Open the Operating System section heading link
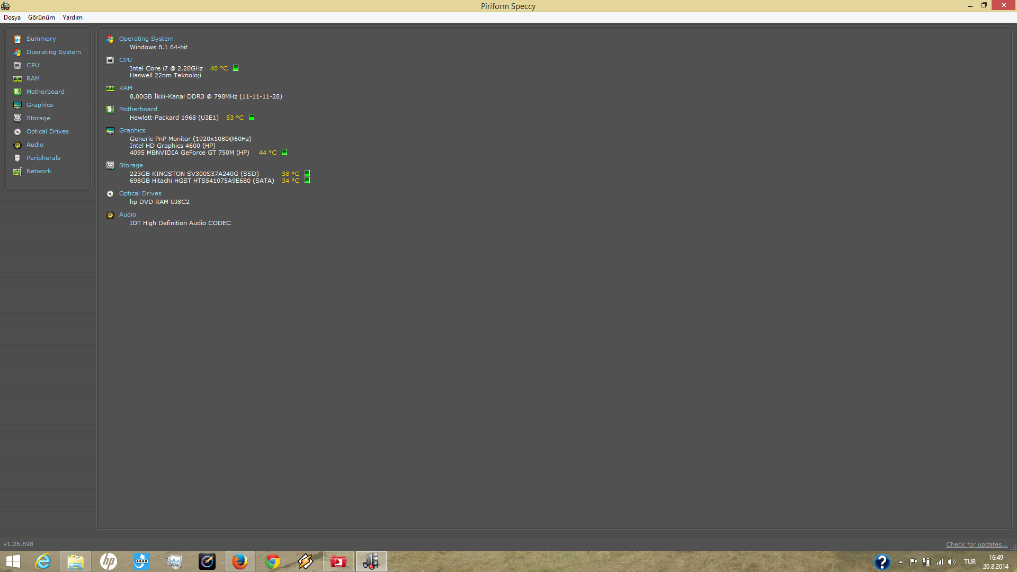The image size is (1017, 572). point(146,39)
